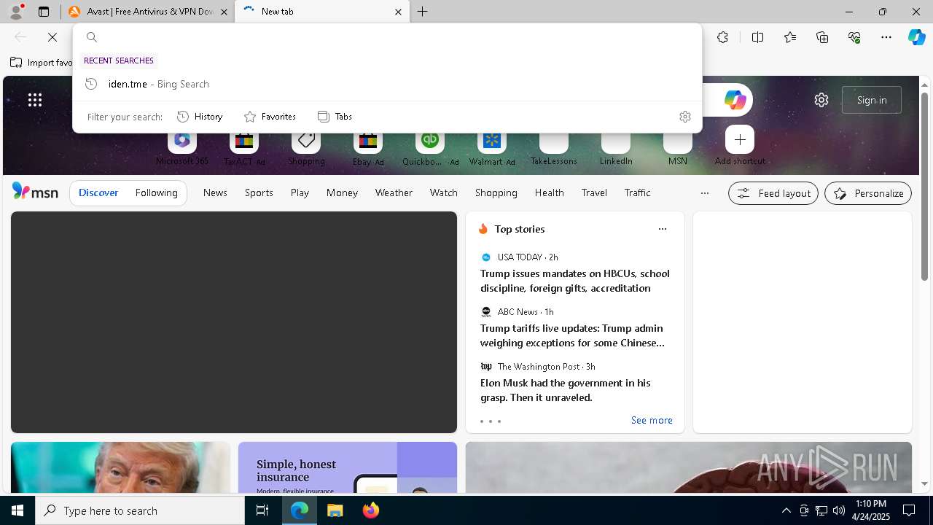Open Settings and more ellipsis menu
This screenshot has height=525, width=933.
coord(886,37)
